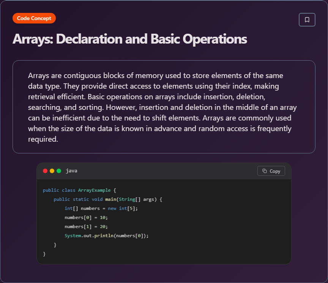The height and width of the screenshot is (283, 328).
Task: Click the green dot in code header
Action: tap(59, 171)
